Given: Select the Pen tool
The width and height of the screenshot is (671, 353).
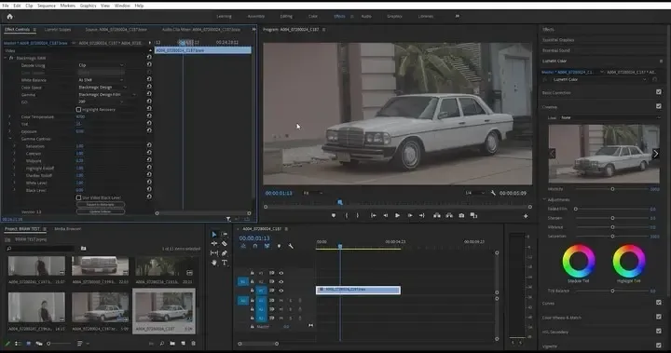Looking at the screenshot, I should 225,253.
